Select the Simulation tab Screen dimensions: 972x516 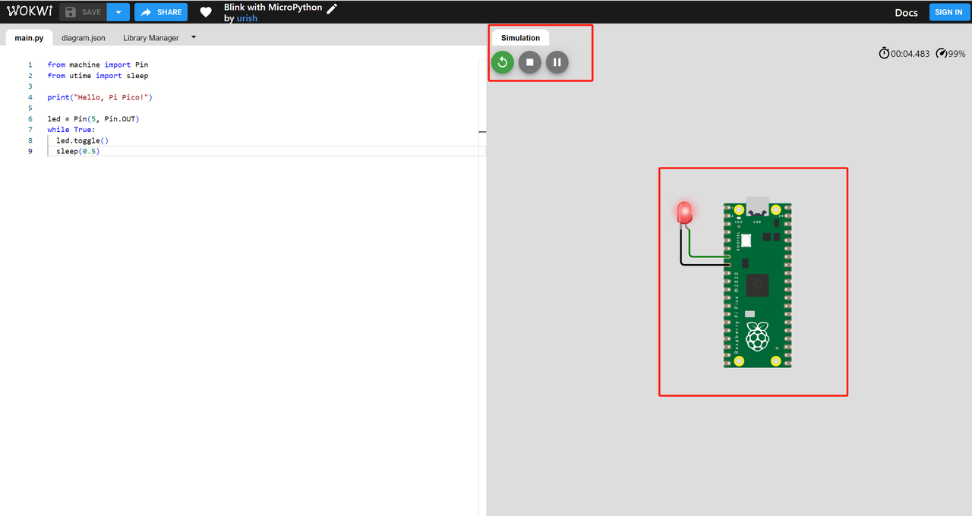click(520, 38)
